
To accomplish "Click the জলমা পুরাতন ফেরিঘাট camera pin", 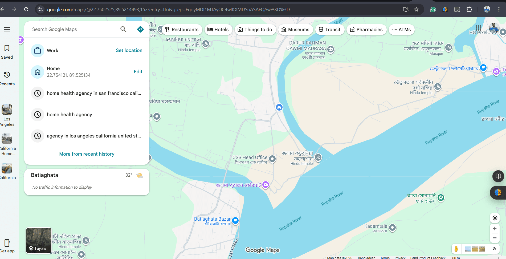I will tap(266, 185).
